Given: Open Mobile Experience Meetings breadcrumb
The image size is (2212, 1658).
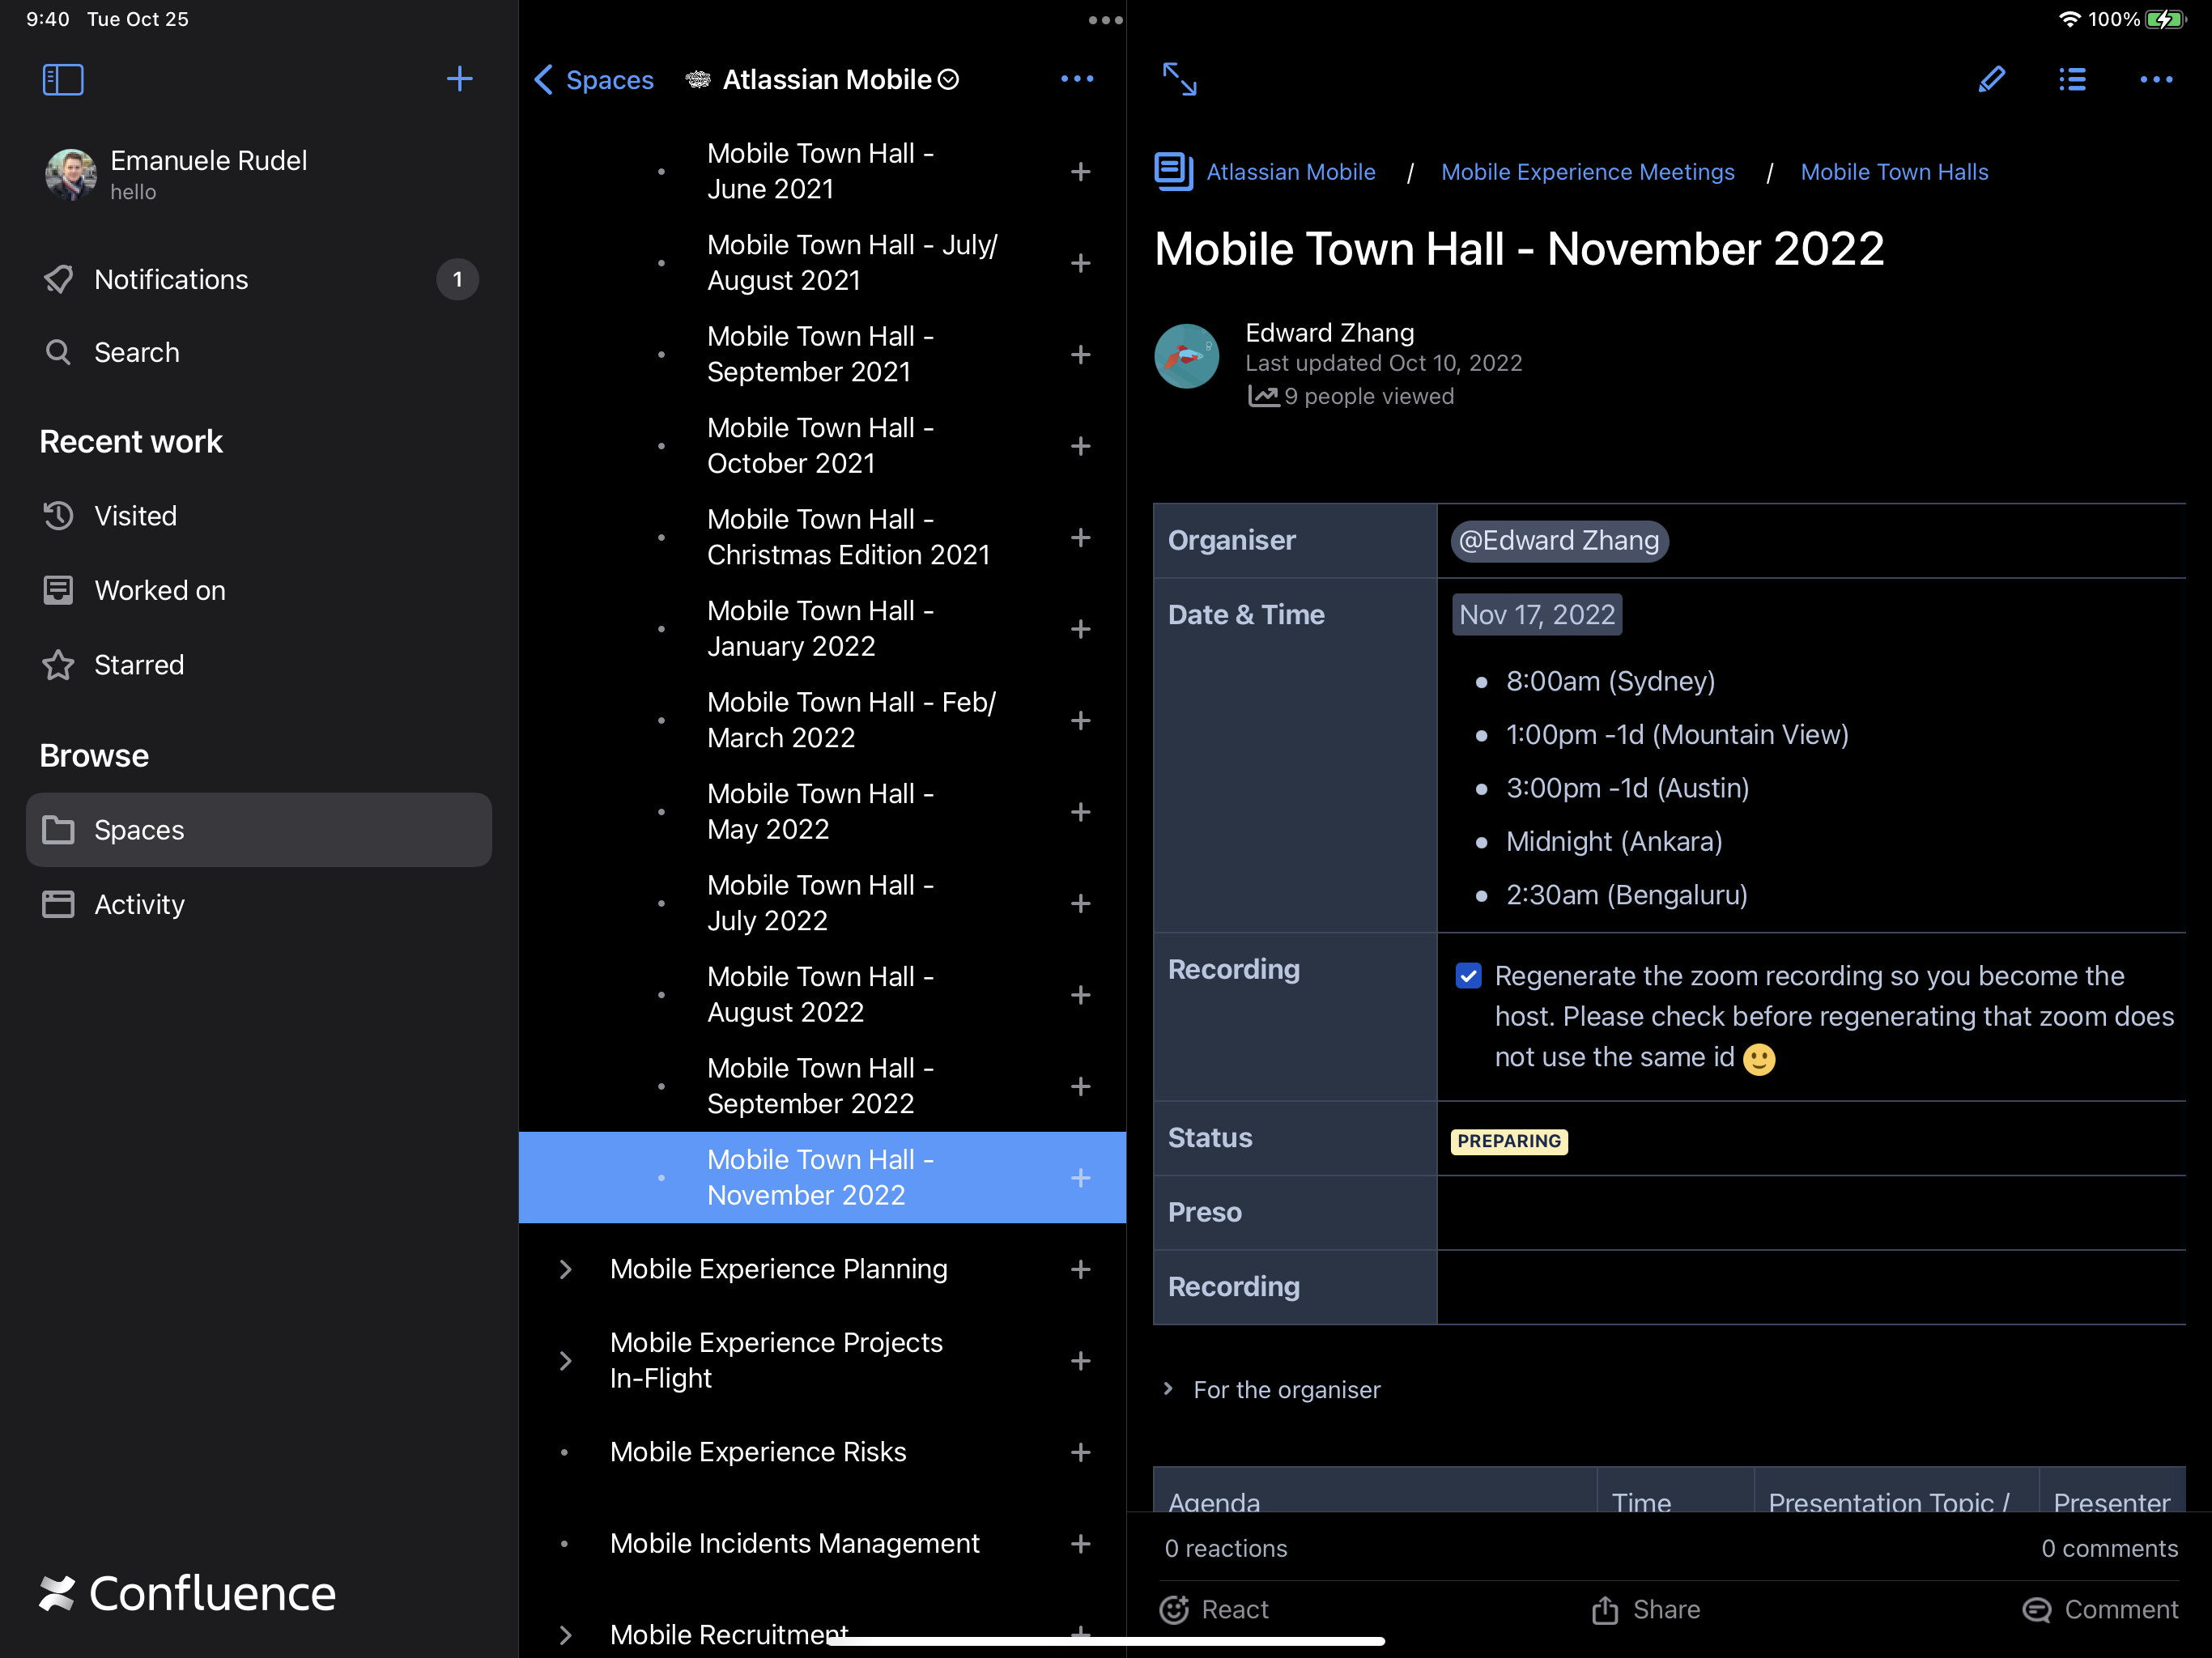Looking at the screenshot, I should 1587,172.
